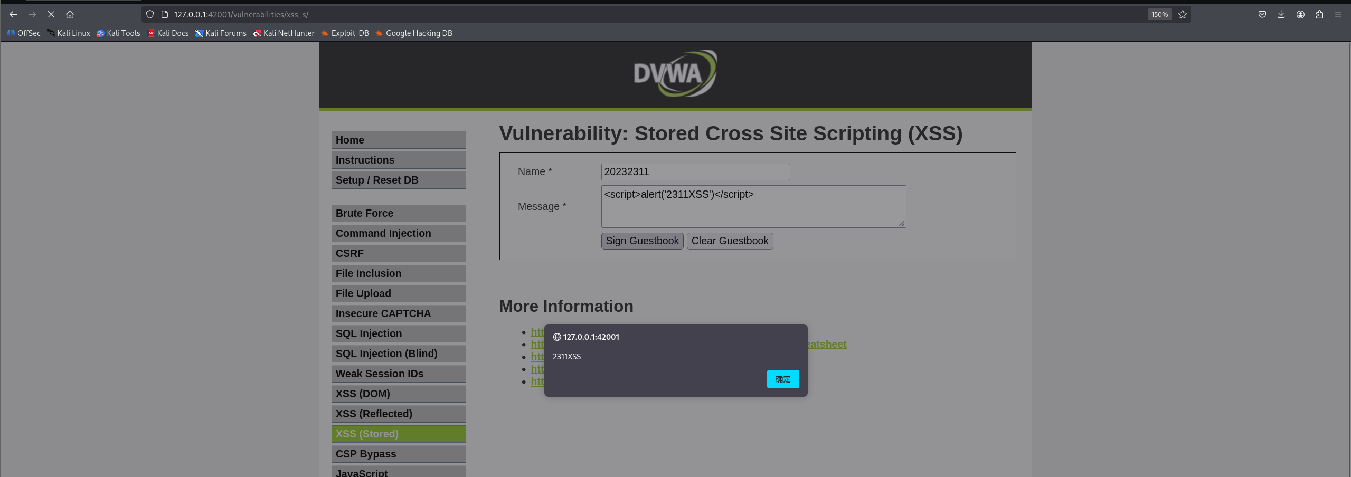Show tracking protection shield info
The height and width of the screenshot is (477, 1351).
coord(150,14)
